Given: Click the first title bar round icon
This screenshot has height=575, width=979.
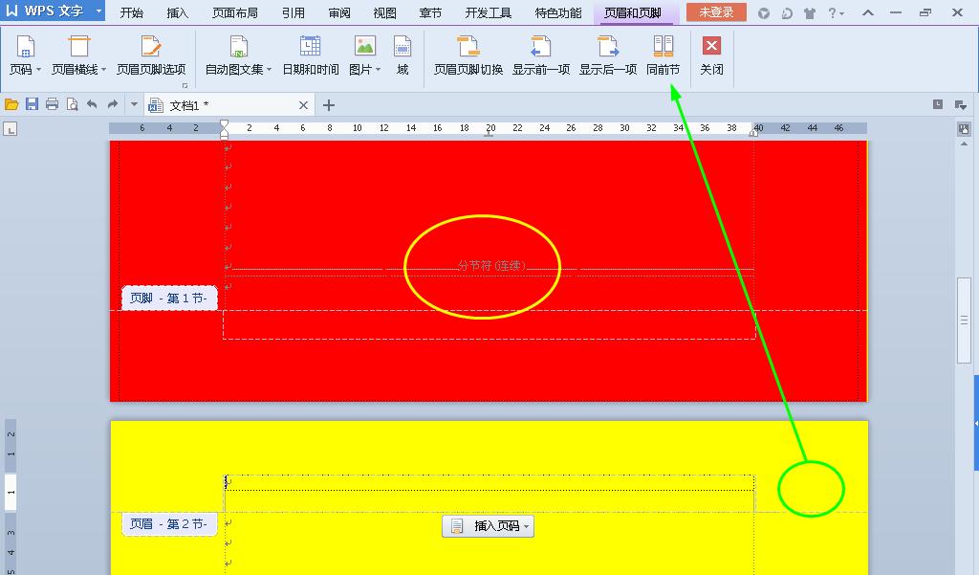Looking at the screenshot, I should [x=764, y=13].
